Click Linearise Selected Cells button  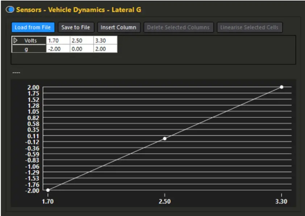[x=250, y=27]
